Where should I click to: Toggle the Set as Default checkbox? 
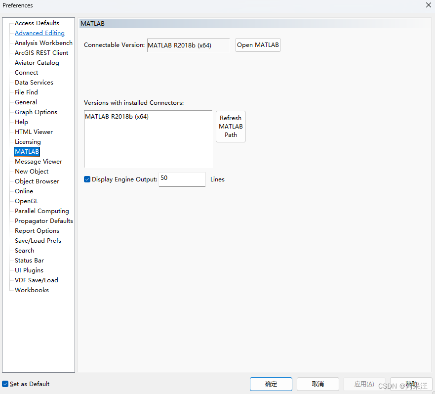(x=5, y=384)
